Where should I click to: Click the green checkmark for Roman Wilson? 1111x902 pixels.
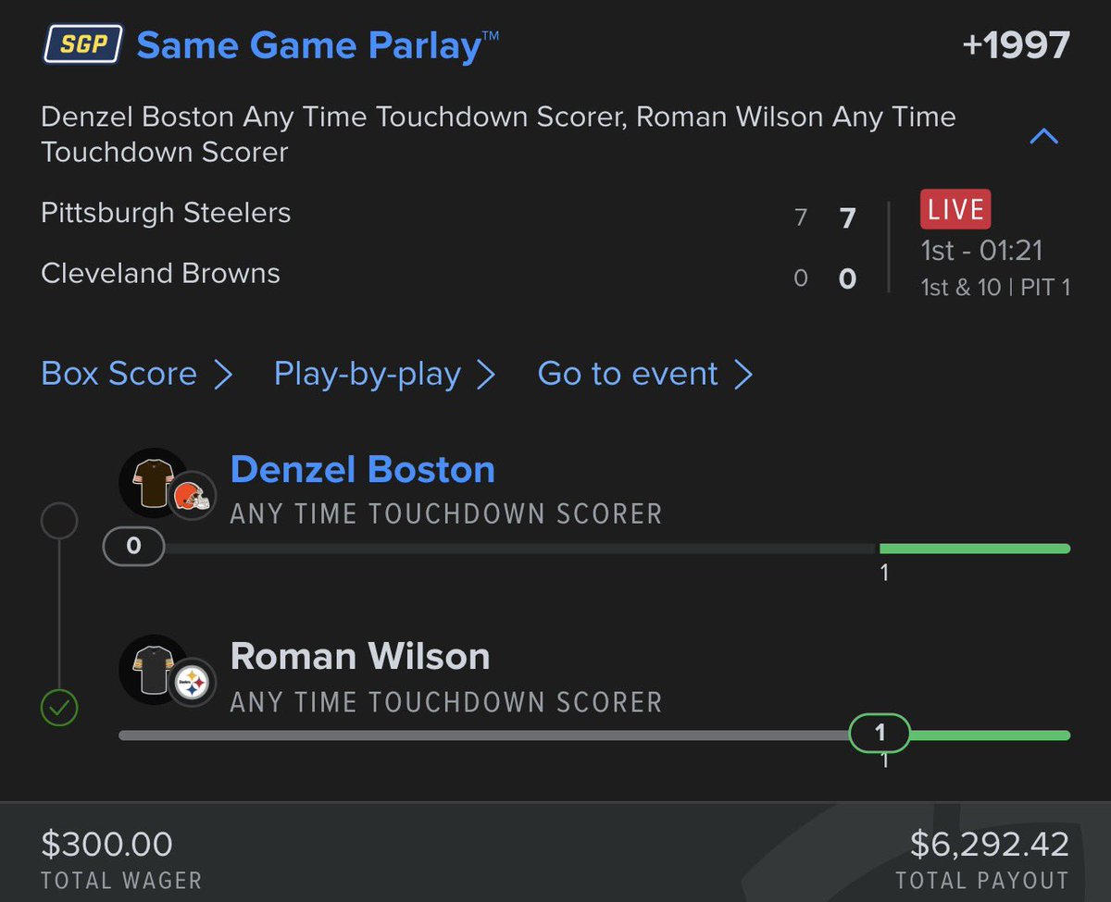59,709
